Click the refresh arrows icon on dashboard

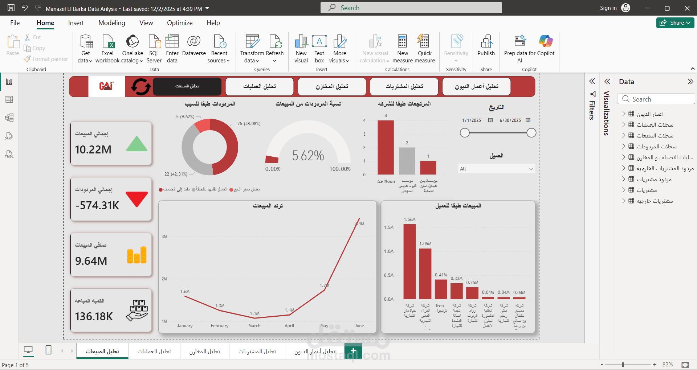pos(141,87)
